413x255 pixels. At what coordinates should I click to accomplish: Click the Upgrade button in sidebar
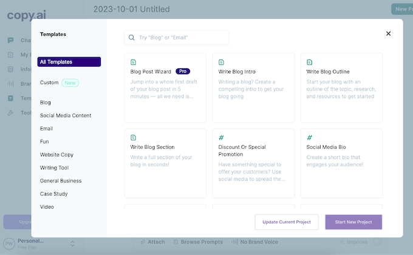18,222
